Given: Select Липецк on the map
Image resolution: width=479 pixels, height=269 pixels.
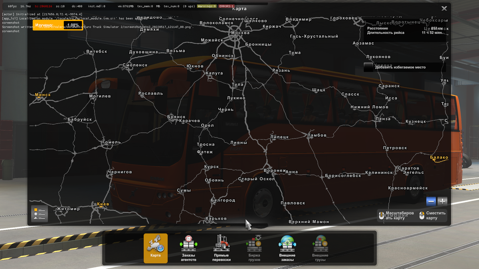Looking at the screenshot, I should pos(279,137).
